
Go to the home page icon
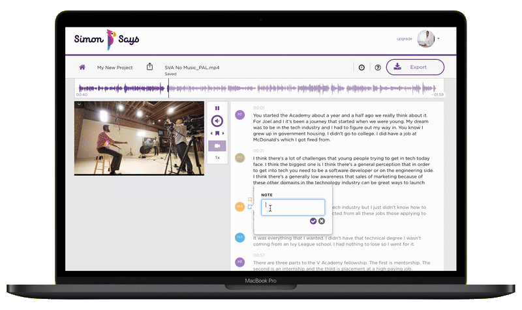pyautogui.click(x=82, y=67)
